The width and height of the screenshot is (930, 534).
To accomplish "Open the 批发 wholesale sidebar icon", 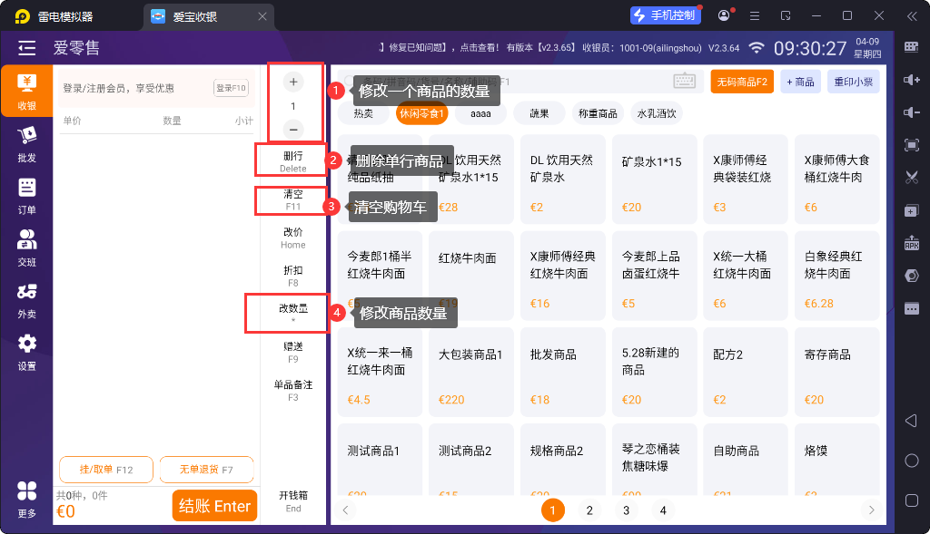I will tap(26, 143).
